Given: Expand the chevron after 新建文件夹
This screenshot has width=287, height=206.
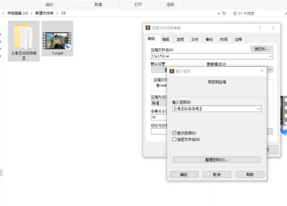Looking at the screenshot, I should (x=57, y=13).
